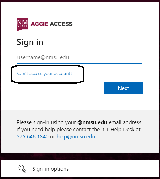This screenshot has width=160, height=179.
Task: Click the bold @nmsu.edu text
Action: [x=92, y=122]
